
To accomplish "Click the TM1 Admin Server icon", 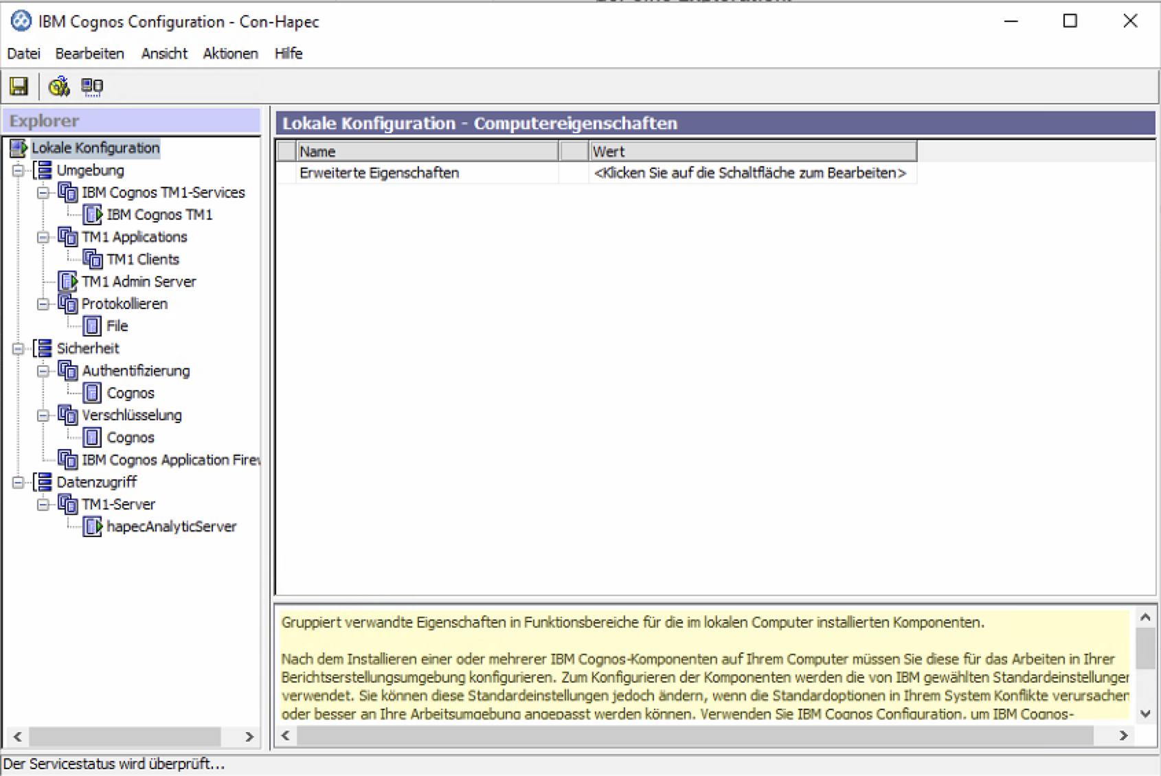I will (67, 282).
